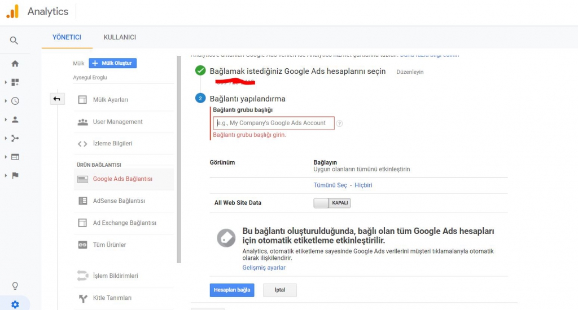Open Ad Exchange Bağlantısı menu item
578x310 pixels.
click(x=124, y=223)
